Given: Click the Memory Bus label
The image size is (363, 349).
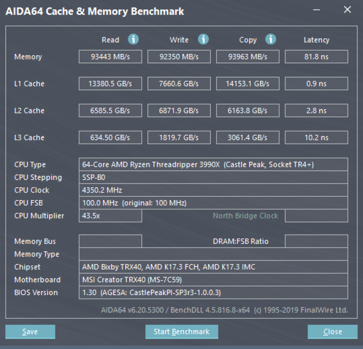Looking at the screenshot, I should click(35, 241).
